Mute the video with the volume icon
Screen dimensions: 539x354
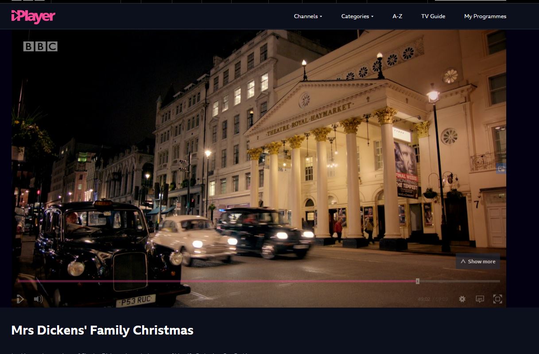point(39,299)
